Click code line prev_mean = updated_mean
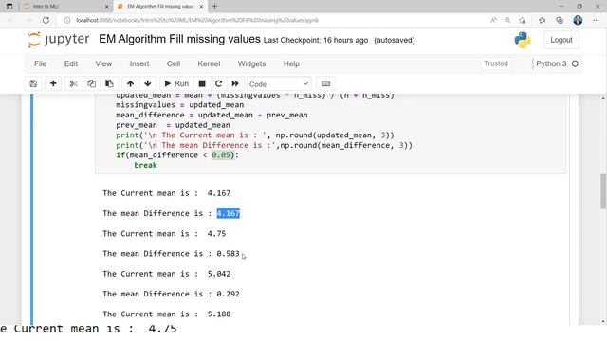This screenshot has width=607, height=341. (x=173, y=125)
